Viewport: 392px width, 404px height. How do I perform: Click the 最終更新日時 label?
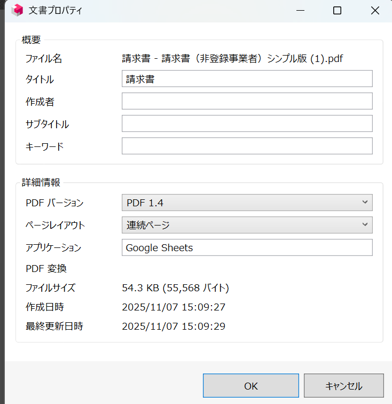point(54,327)
